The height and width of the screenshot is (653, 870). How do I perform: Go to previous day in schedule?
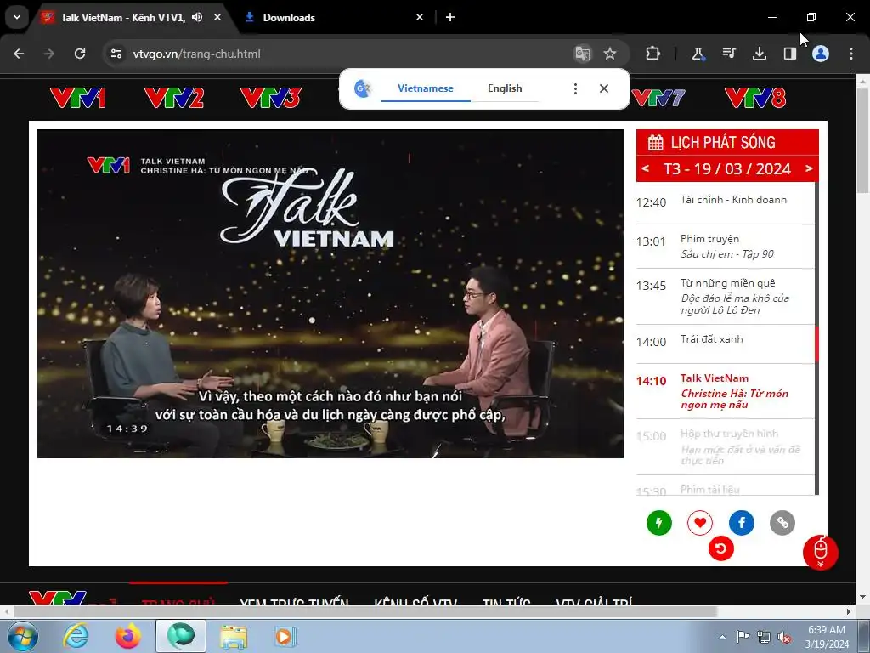(x=646, y=168)
